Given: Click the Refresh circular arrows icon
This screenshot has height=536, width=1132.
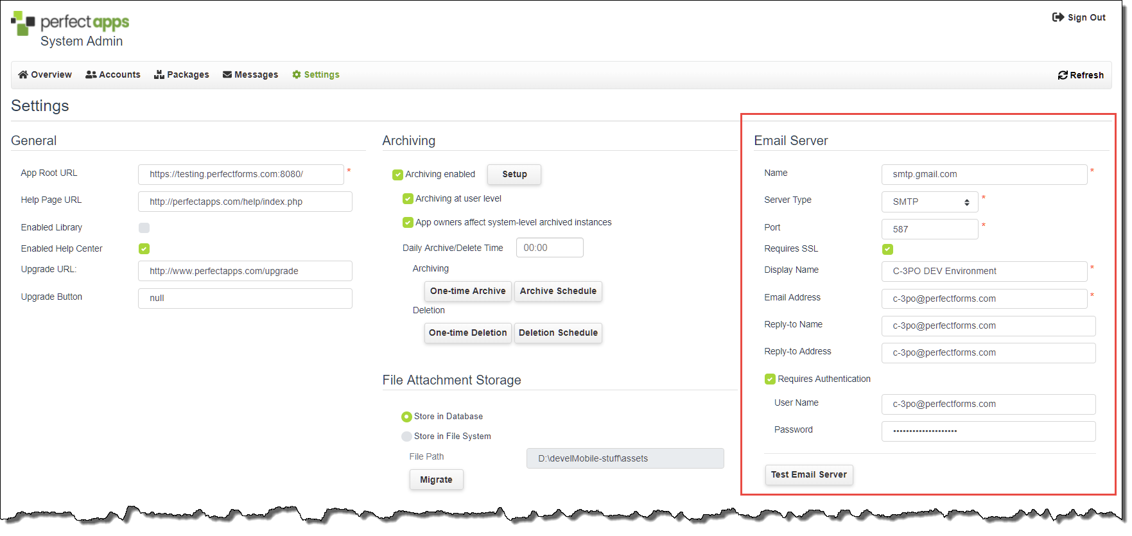Looking at the screenshot, I should 1063,75.
